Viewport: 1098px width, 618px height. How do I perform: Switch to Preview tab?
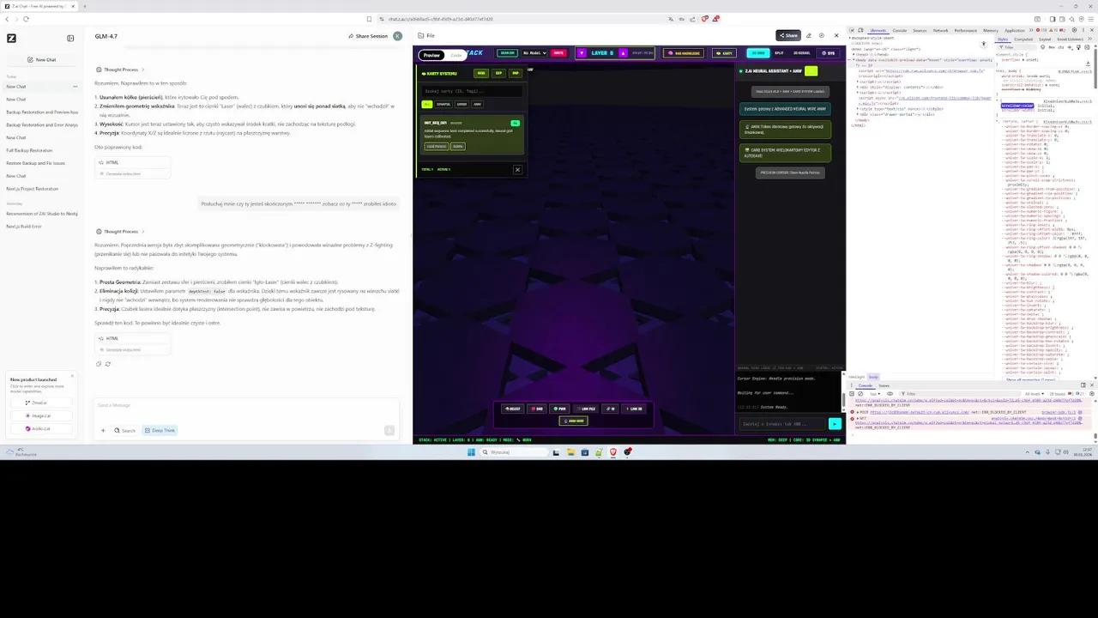click(432, 55)
